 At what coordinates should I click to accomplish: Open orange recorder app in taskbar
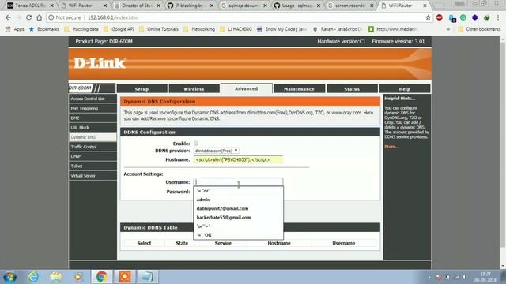(125, 277)
